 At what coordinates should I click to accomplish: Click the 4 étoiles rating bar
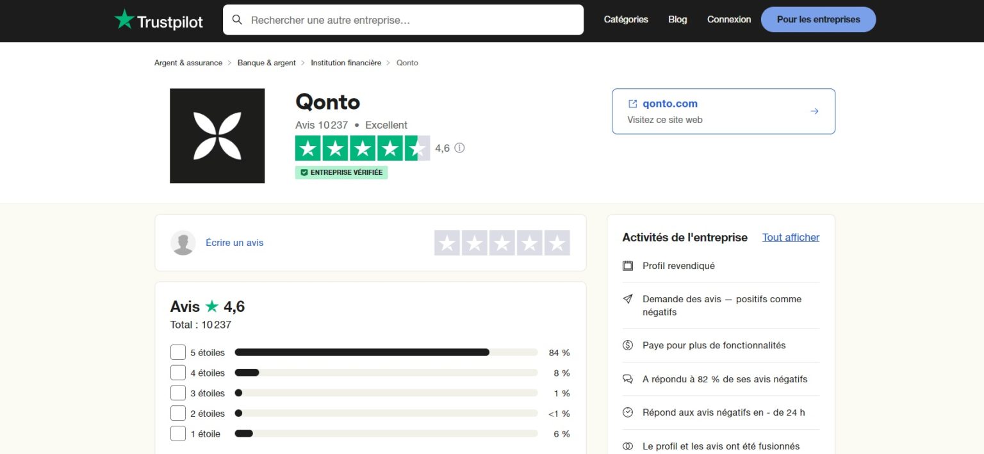(x=386, y=373)
